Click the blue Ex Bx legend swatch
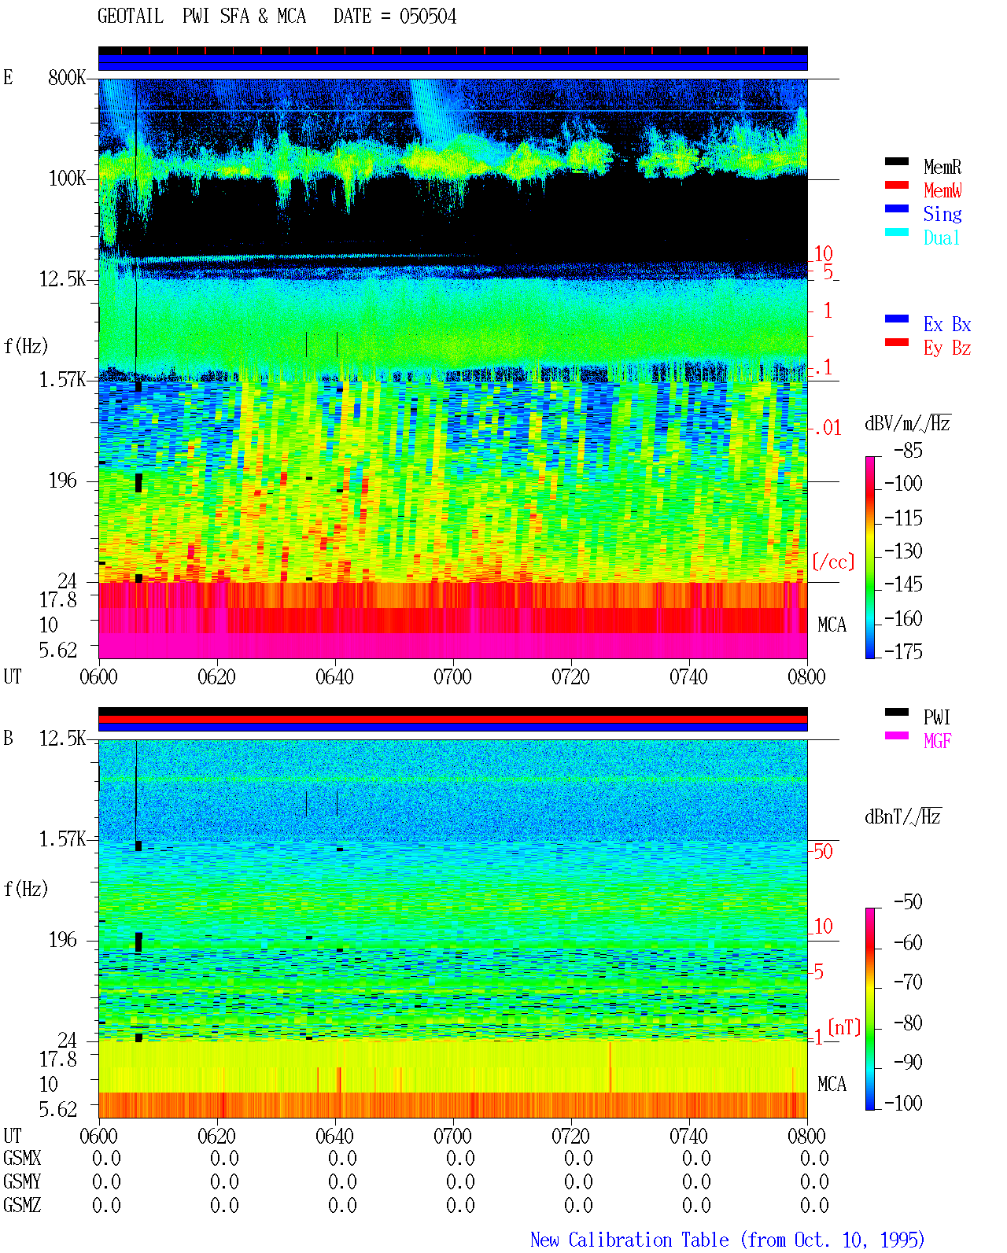The image size is (1007, 1253). click(x=896, y=319)
